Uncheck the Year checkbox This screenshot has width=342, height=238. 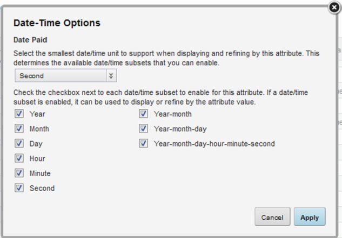tap(19, 114)
